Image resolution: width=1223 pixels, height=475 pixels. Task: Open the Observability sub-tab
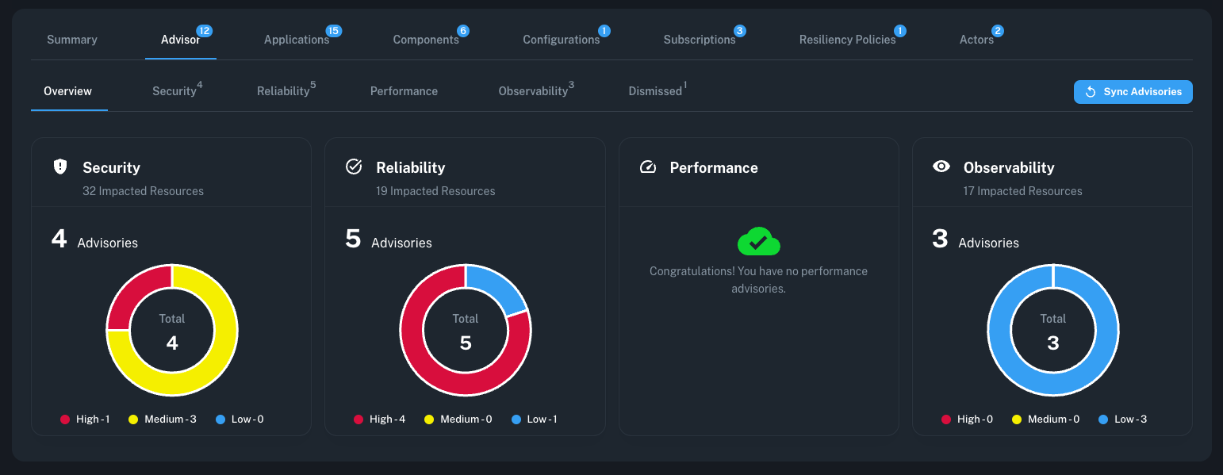coord(533,91)
